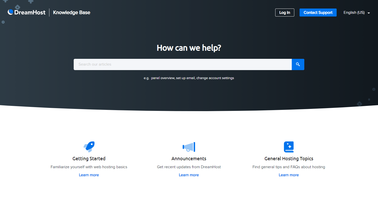The width and height of the screenshot is (378, 199).
Task: Click the 'How can we help?' heading
Action: click(189, 48)
